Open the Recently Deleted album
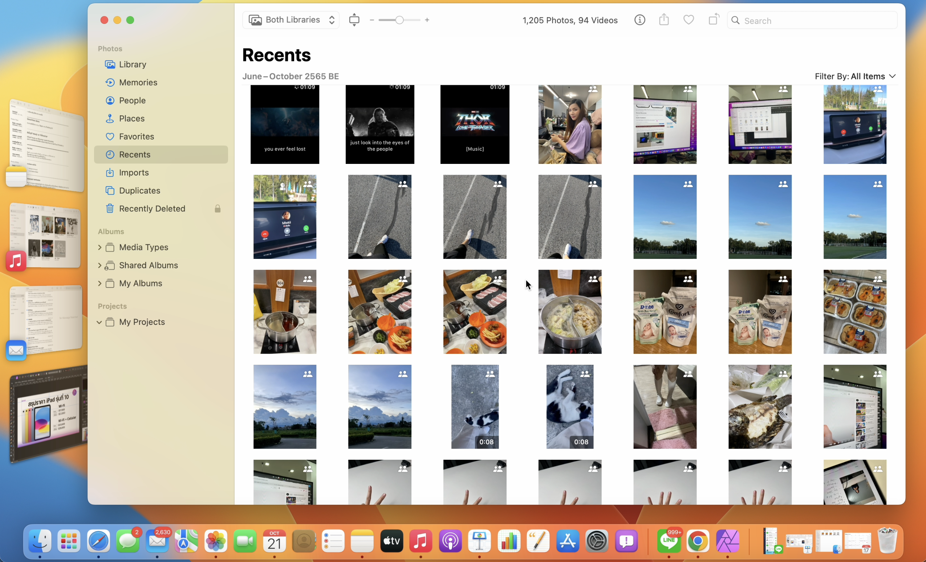 152,208
